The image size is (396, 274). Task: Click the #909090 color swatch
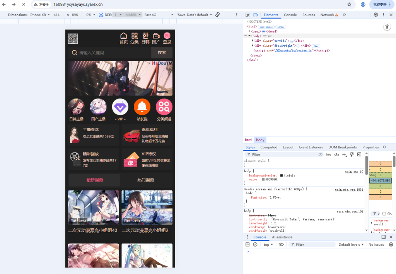263,180
